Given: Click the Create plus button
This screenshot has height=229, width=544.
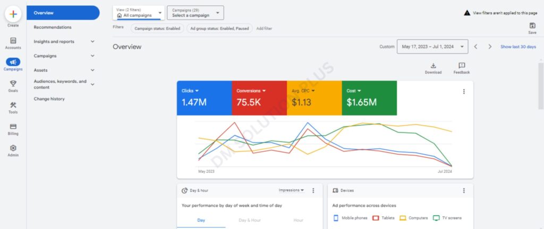Looking at the screenshot, I should tap(13, 14).
